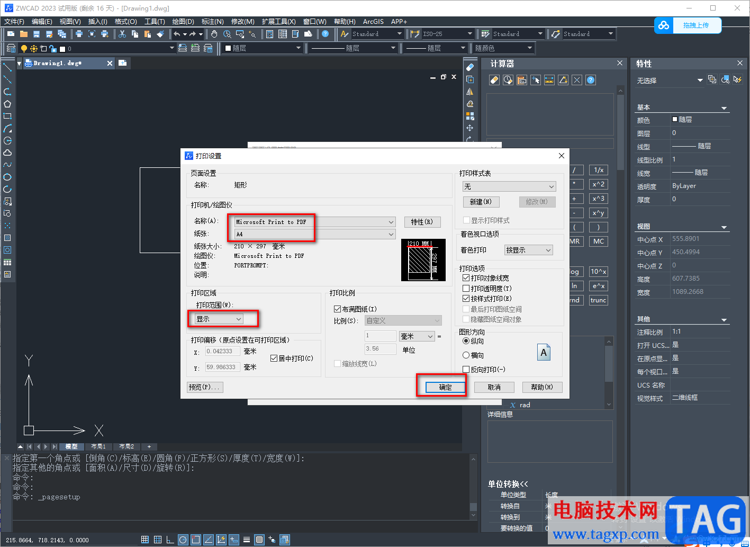Viewport: 750px width, 547px height.
Task: Select the Spline tool in the draw toolbar
Action: click(7, 165)
